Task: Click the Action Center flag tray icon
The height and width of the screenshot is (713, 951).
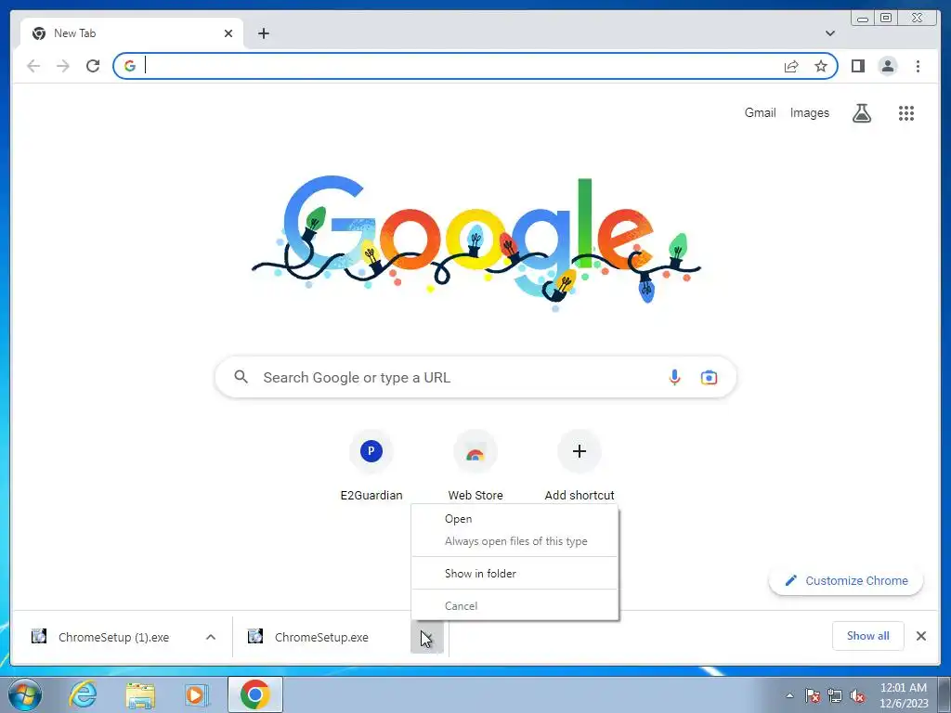Action: 812,695
